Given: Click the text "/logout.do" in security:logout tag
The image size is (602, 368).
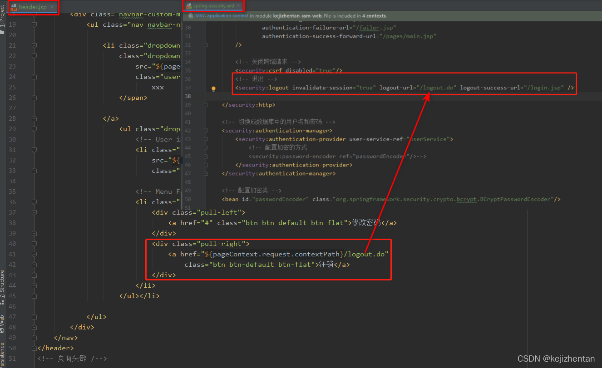Looking at the screenshot, I should coord(438,88).
